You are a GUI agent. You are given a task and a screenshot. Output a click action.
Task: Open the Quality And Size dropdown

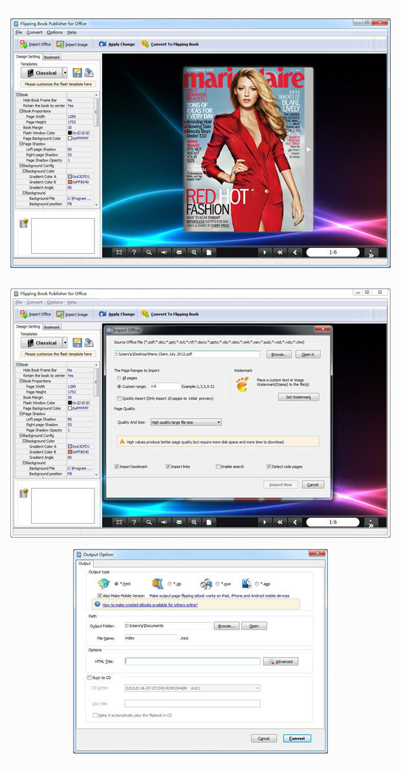186,422
